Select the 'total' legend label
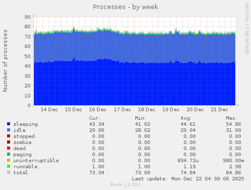 [x=21, y=173]
